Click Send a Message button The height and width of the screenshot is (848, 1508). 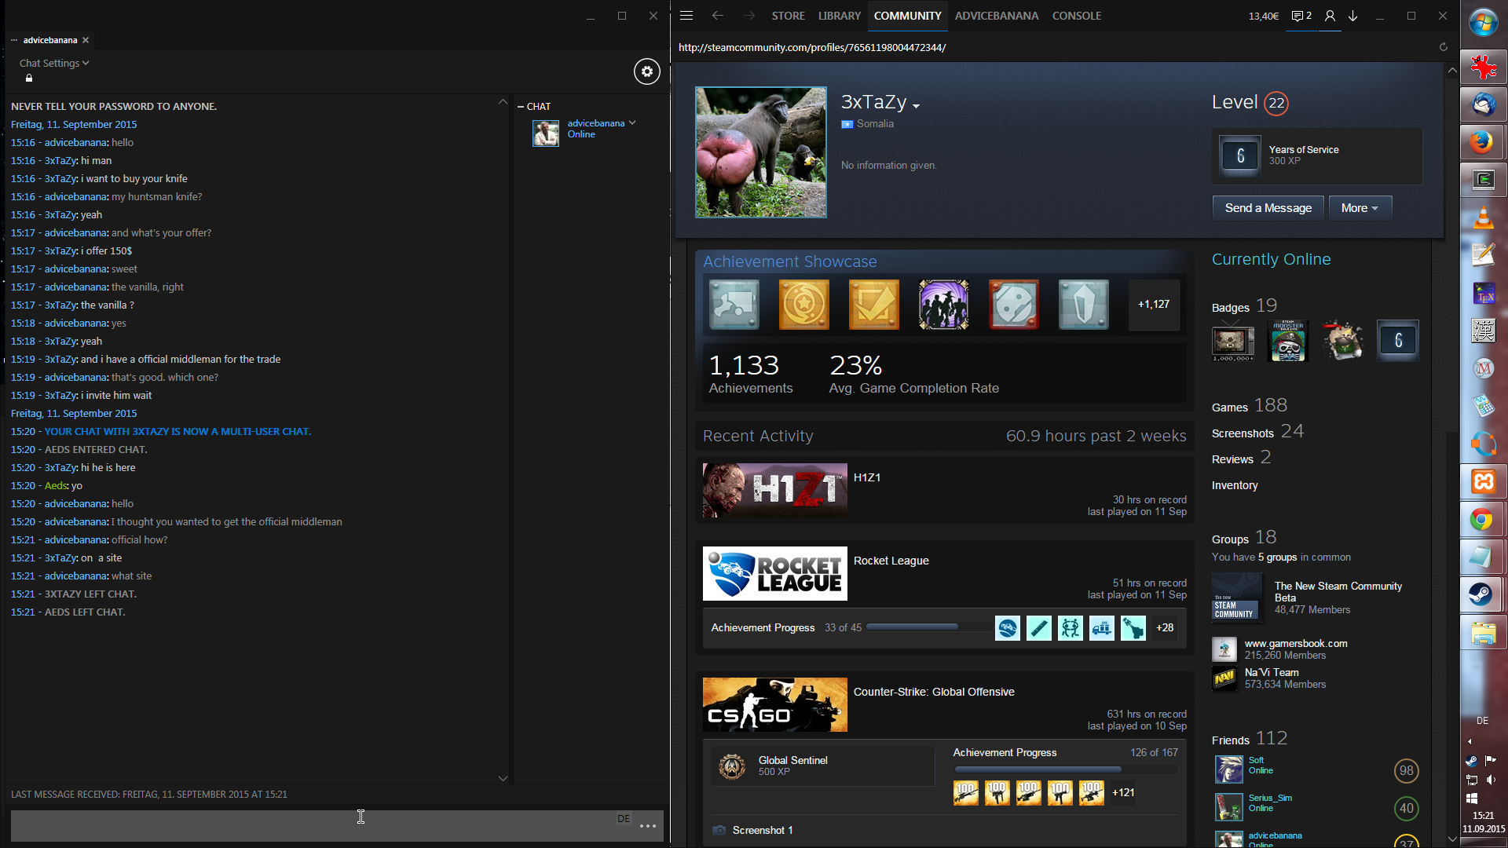[x=1268, y=208]
